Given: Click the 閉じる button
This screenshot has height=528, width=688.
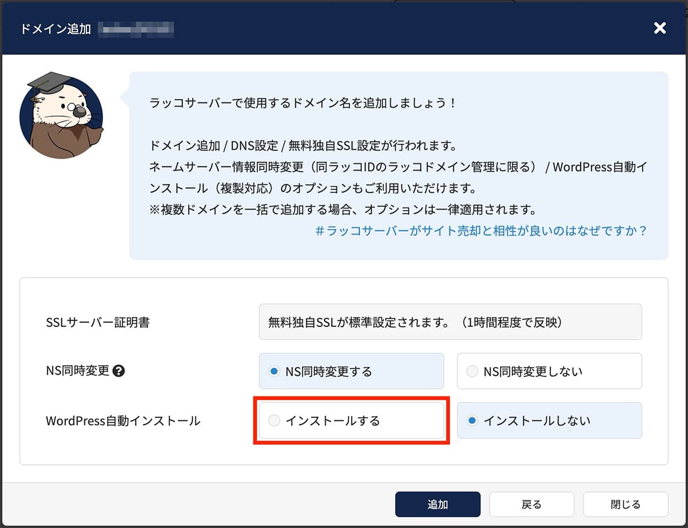Looking at the screenshot, I should click(x=626, y=505).
